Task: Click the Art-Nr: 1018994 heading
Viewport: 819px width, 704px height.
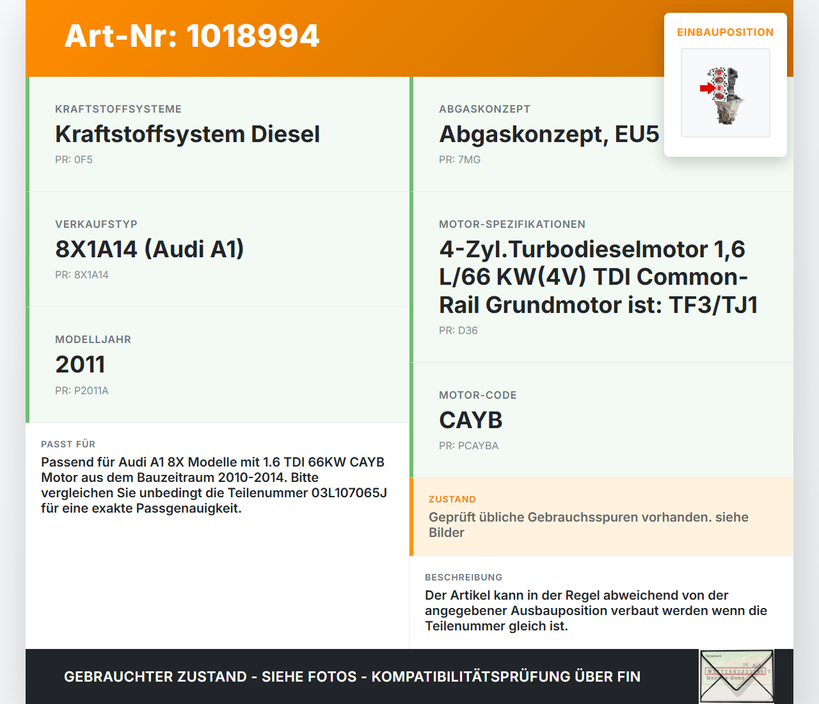Action: tap(192, 36)
